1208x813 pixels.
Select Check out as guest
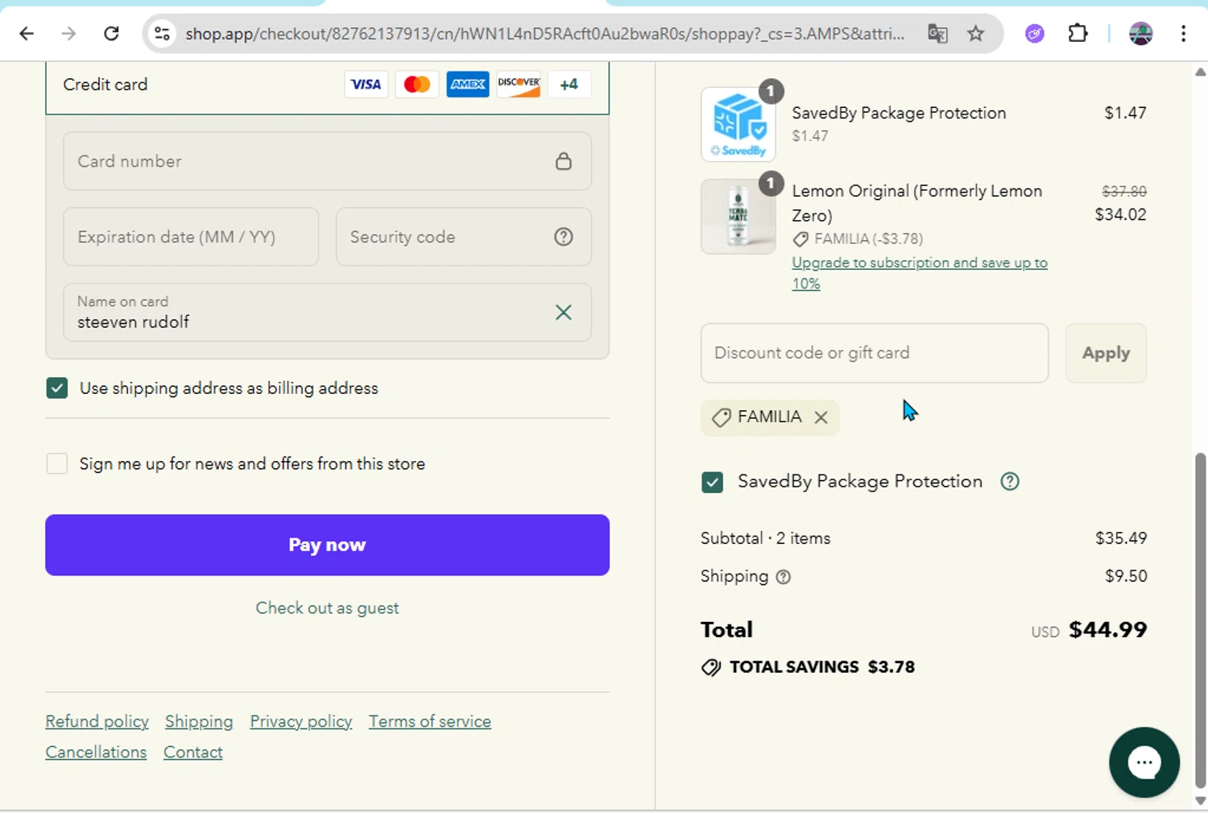click(x=328, y=608)
